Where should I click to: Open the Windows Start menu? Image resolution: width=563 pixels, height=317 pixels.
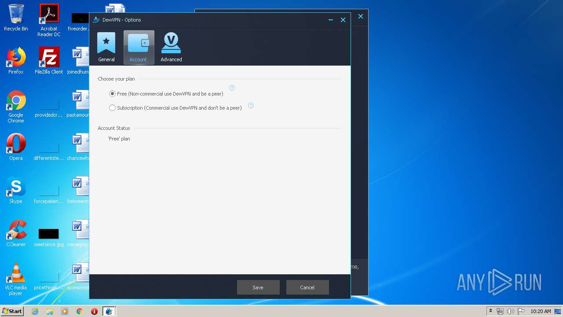click(12, 311)
